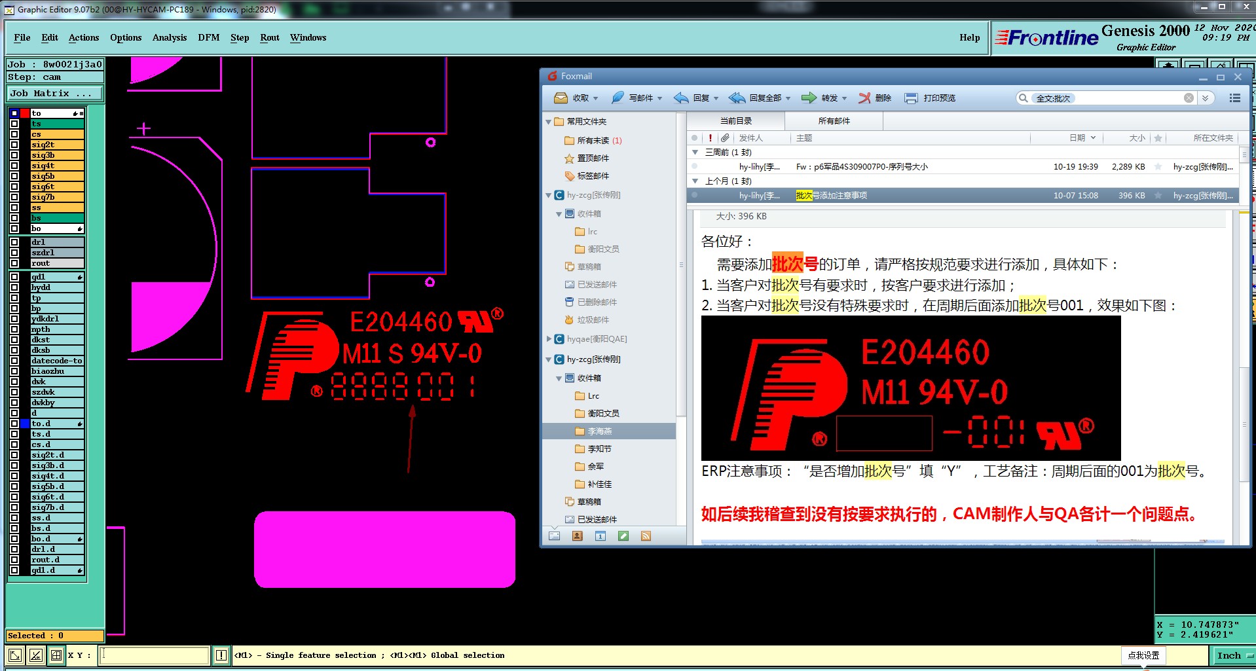Click the priority exclamation column header

click(x=711, y=138)
